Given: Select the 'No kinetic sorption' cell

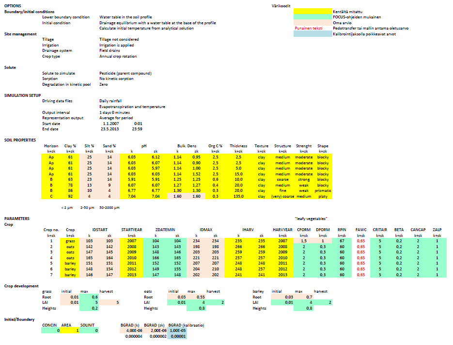Looking at the screenshot, I should pyautogui.click(x=116, y=78).
